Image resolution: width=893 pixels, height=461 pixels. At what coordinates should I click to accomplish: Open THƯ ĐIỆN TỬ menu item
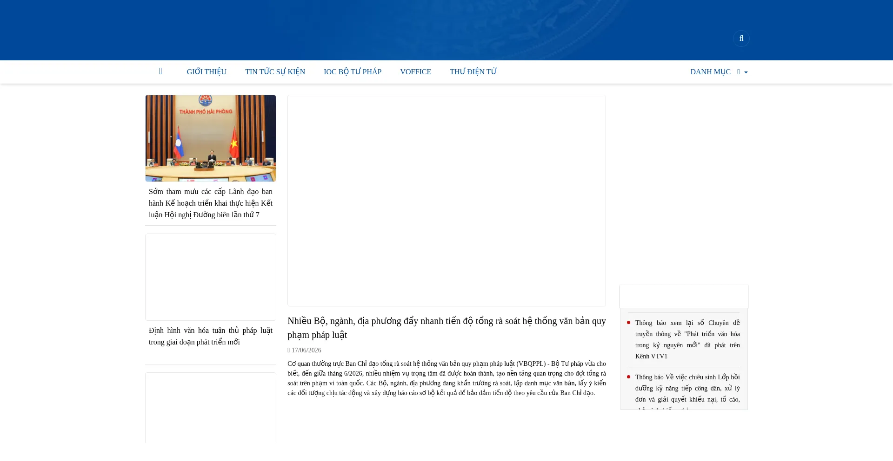473,71
